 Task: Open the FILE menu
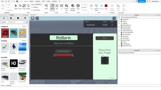[3, 1]
